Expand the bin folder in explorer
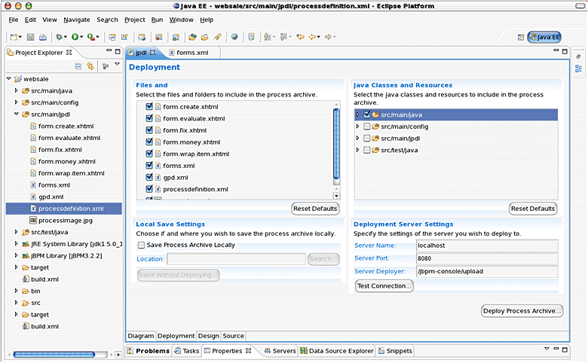This screenshot has height=363, width=588. 16,291
